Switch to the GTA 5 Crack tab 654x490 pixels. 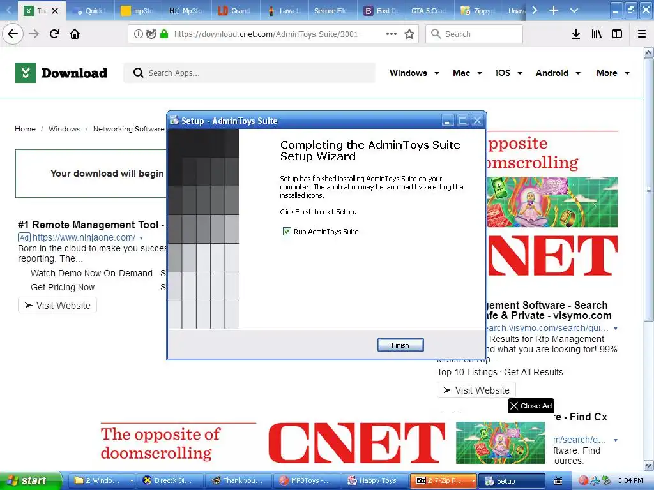(429, 11)
